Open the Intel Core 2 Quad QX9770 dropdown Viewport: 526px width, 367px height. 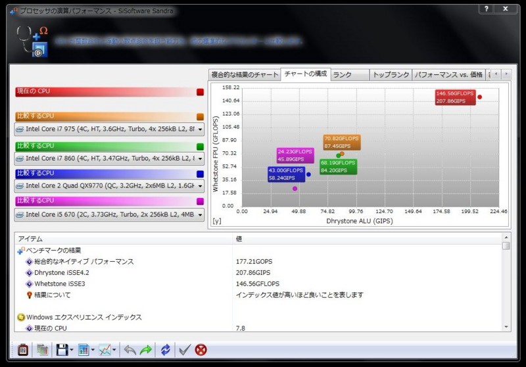(109, 185)
